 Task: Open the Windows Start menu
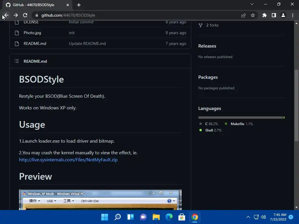pos(105,217)
